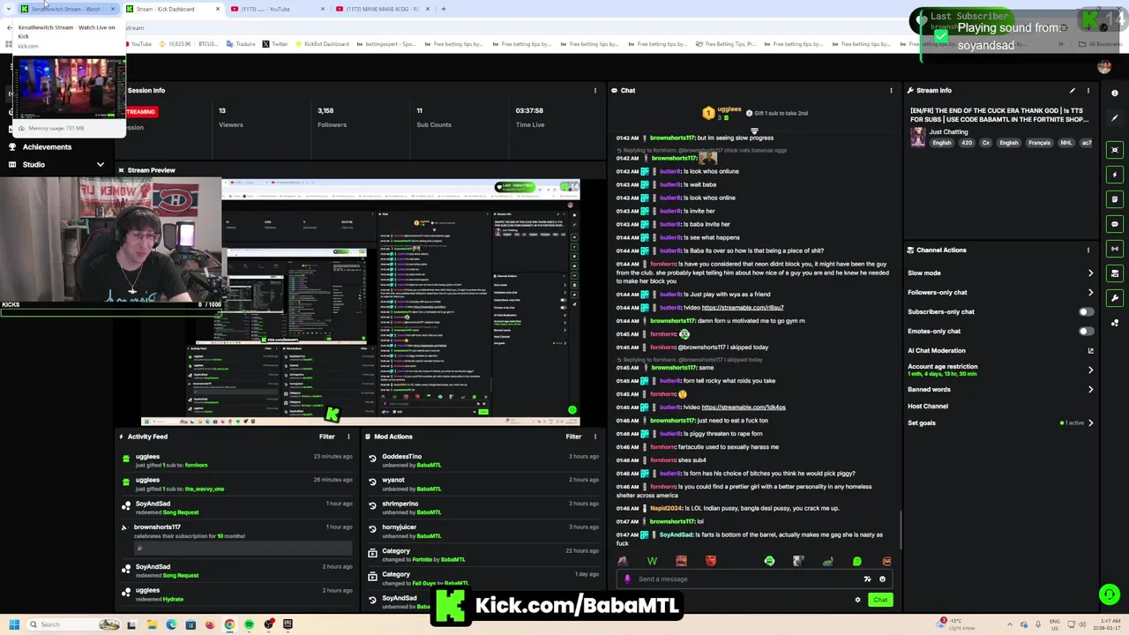Click the green Chat send button

coord(880,600)
